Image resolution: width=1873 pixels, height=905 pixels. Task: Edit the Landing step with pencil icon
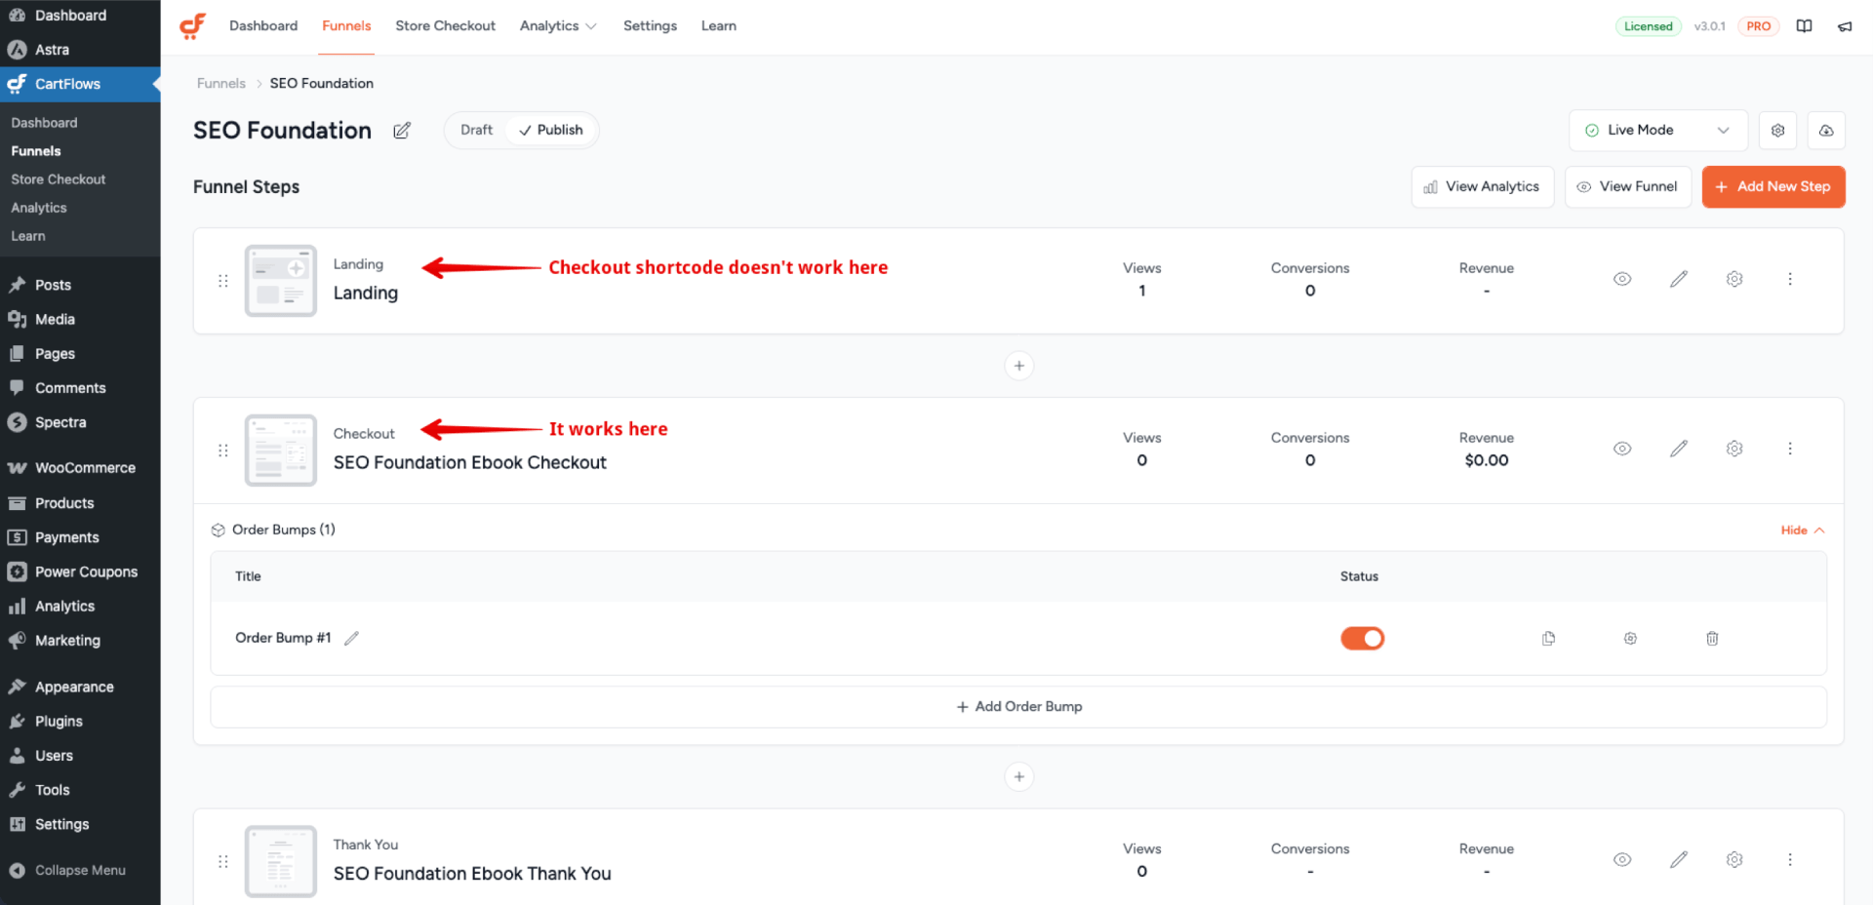tap(1679, 279)
